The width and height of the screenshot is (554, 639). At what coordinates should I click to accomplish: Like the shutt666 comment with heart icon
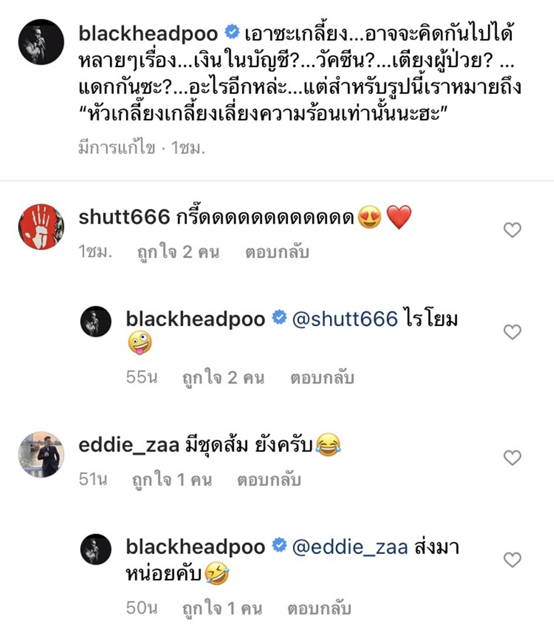point(512,230)
